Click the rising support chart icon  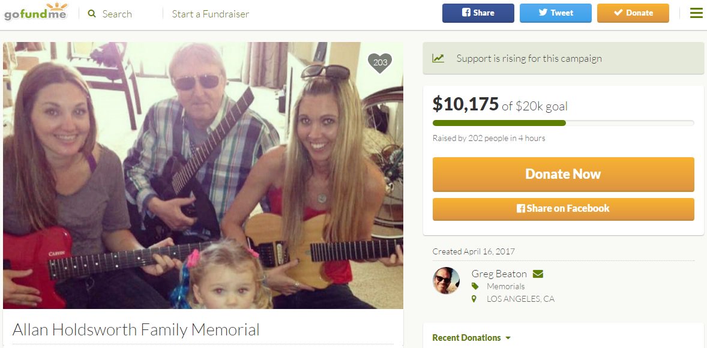pos(438,58)
